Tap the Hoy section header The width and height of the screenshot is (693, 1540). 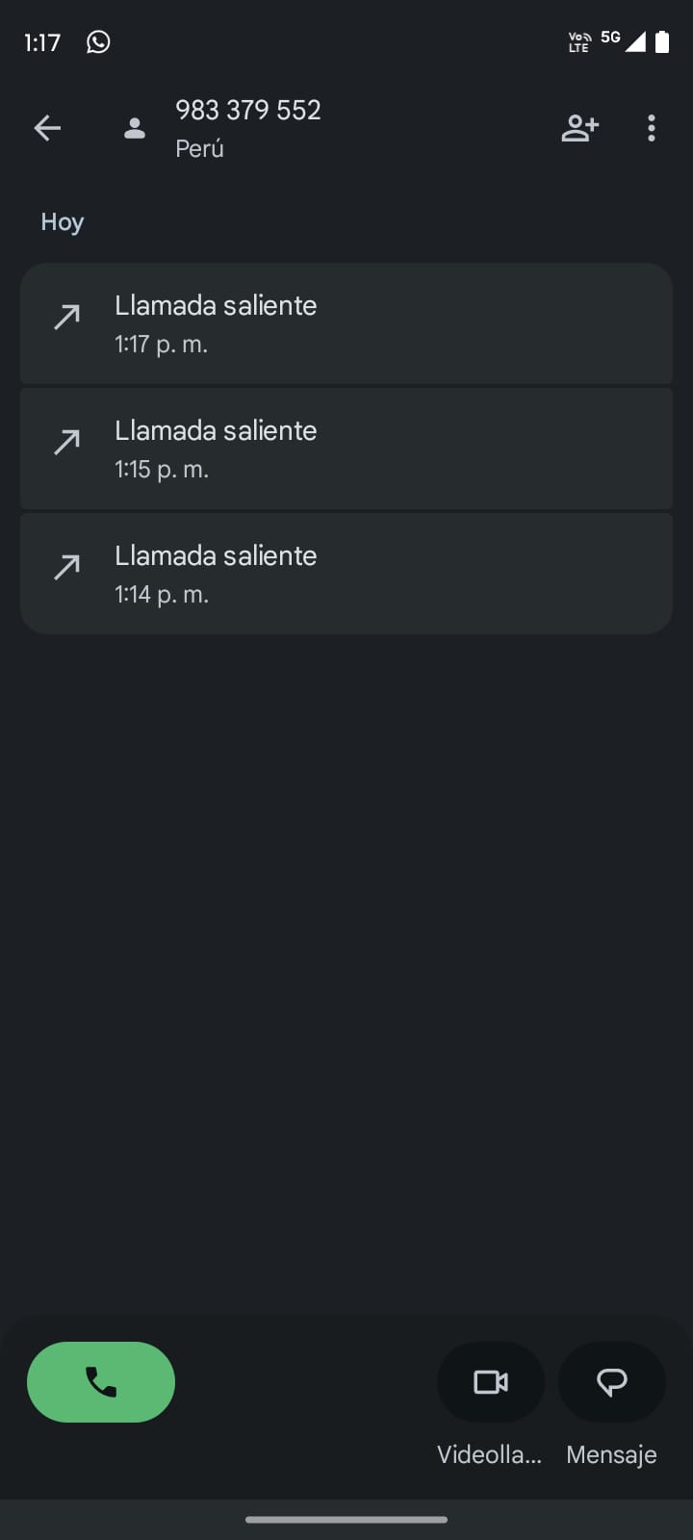[63, 222]
